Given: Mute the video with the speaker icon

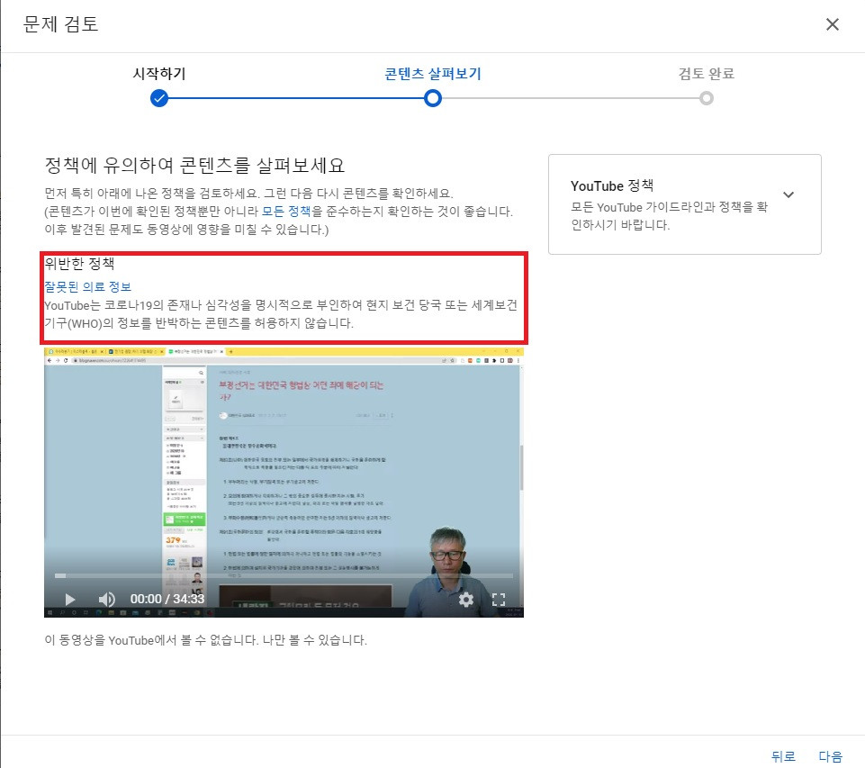Looking at the screenshot, I should click(x=106, y=599).
